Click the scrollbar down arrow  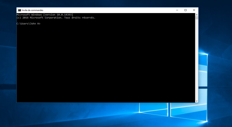(x=197, y=101)
